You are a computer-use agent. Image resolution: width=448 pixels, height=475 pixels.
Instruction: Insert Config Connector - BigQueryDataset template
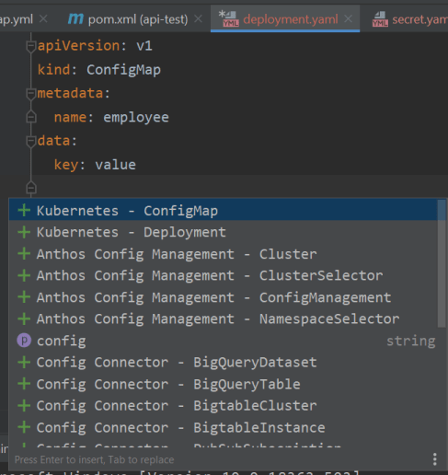pos(224,363)
